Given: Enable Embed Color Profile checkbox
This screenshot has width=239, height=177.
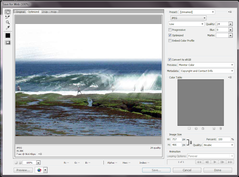Looking at the screenshot, I should point(170,41).
